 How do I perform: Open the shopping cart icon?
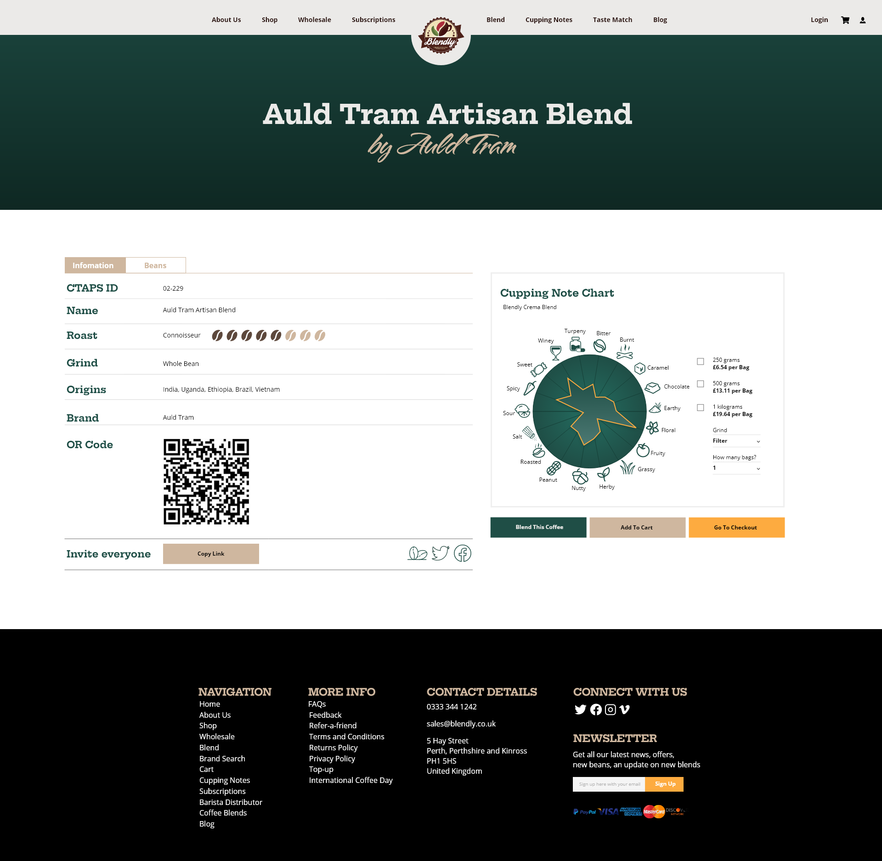(845, 20)
